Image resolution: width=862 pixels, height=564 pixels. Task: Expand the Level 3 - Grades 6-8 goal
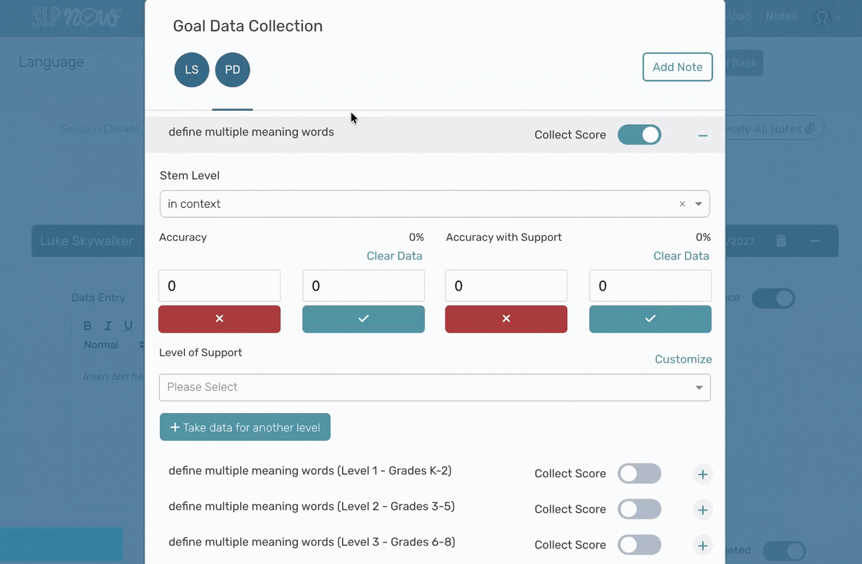tap(702, 546)
